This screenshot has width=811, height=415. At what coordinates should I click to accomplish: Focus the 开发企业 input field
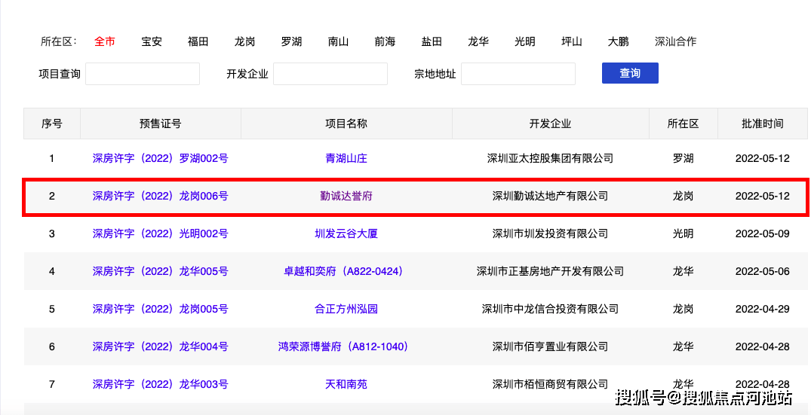tap(330, 74)
